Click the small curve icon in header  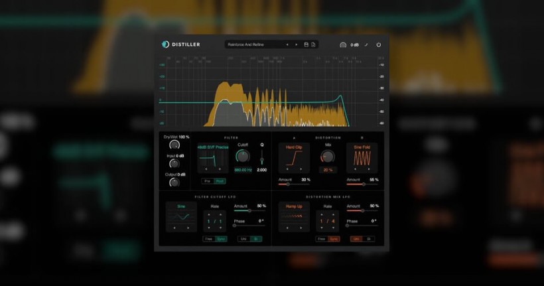point(366,44)
